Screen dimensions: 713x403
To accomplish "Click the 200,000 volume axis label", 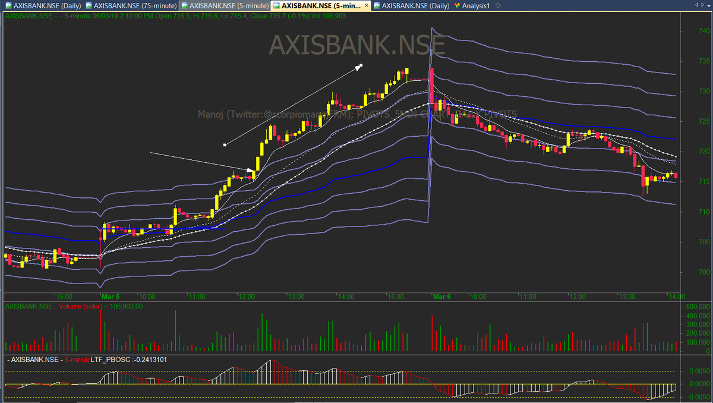I will [x=697, y=333].
